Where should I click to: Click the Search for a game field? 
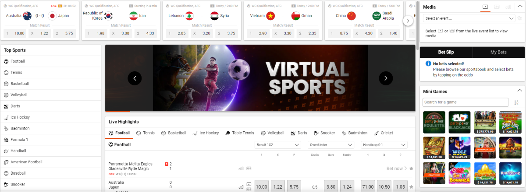coord(466,102)
